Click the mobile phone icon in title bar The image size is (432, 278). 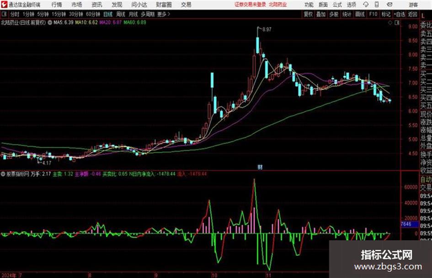click(x=377, y=5)
